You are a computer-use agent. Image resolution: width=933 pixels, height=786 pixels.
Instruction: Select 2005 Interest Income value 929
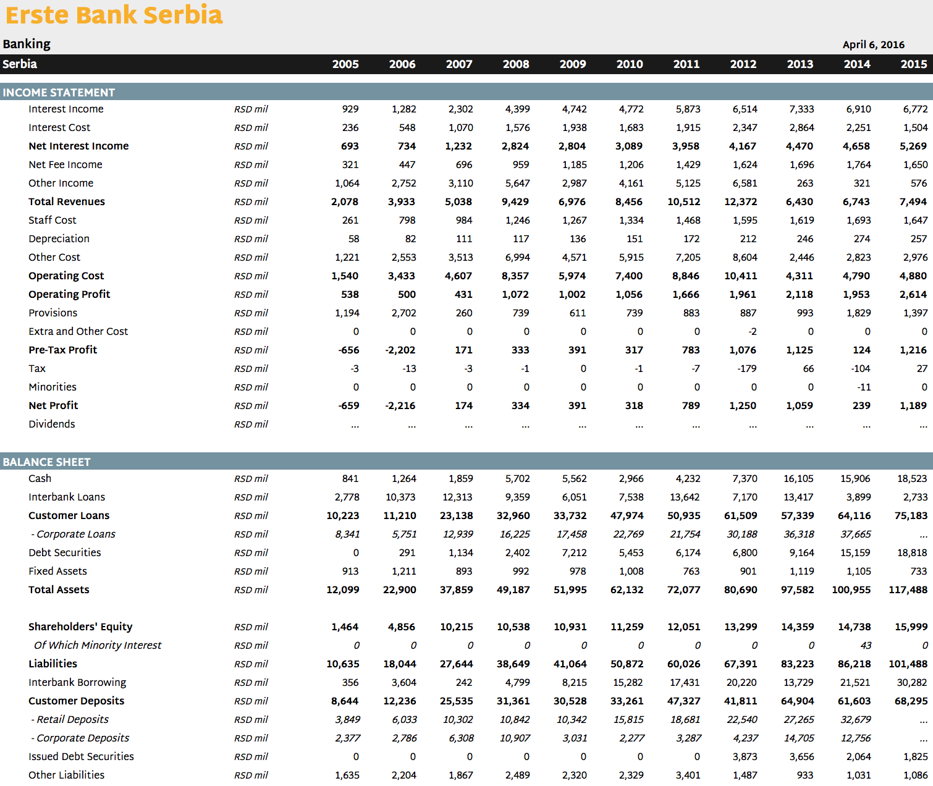click(x=350, y=109)
